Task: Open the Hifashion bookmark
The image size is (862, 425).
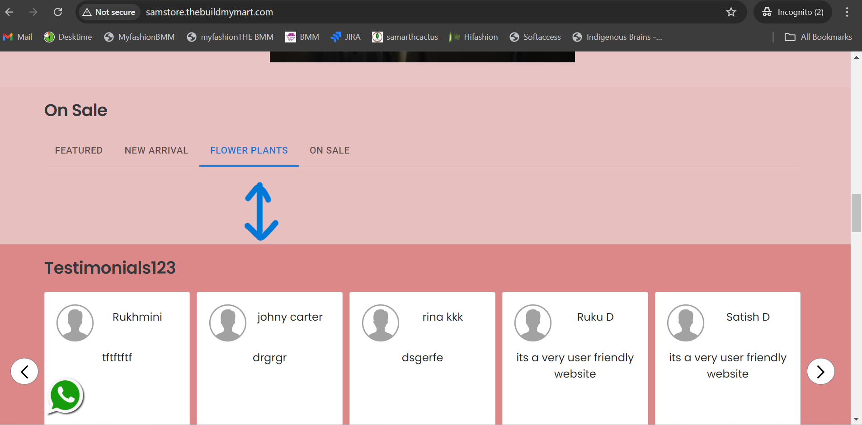Action: click(x=473, y=37)
